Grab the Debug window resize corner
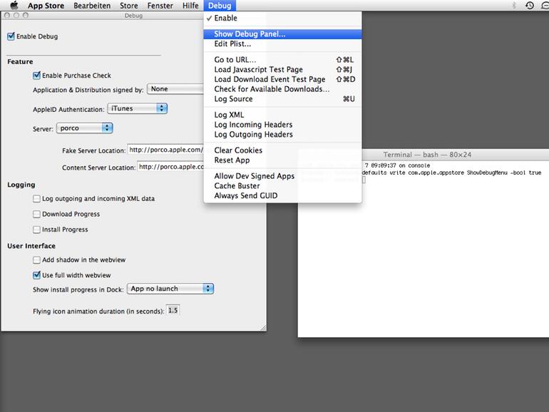The image size is (549, 412). click(x=263, y=328)
